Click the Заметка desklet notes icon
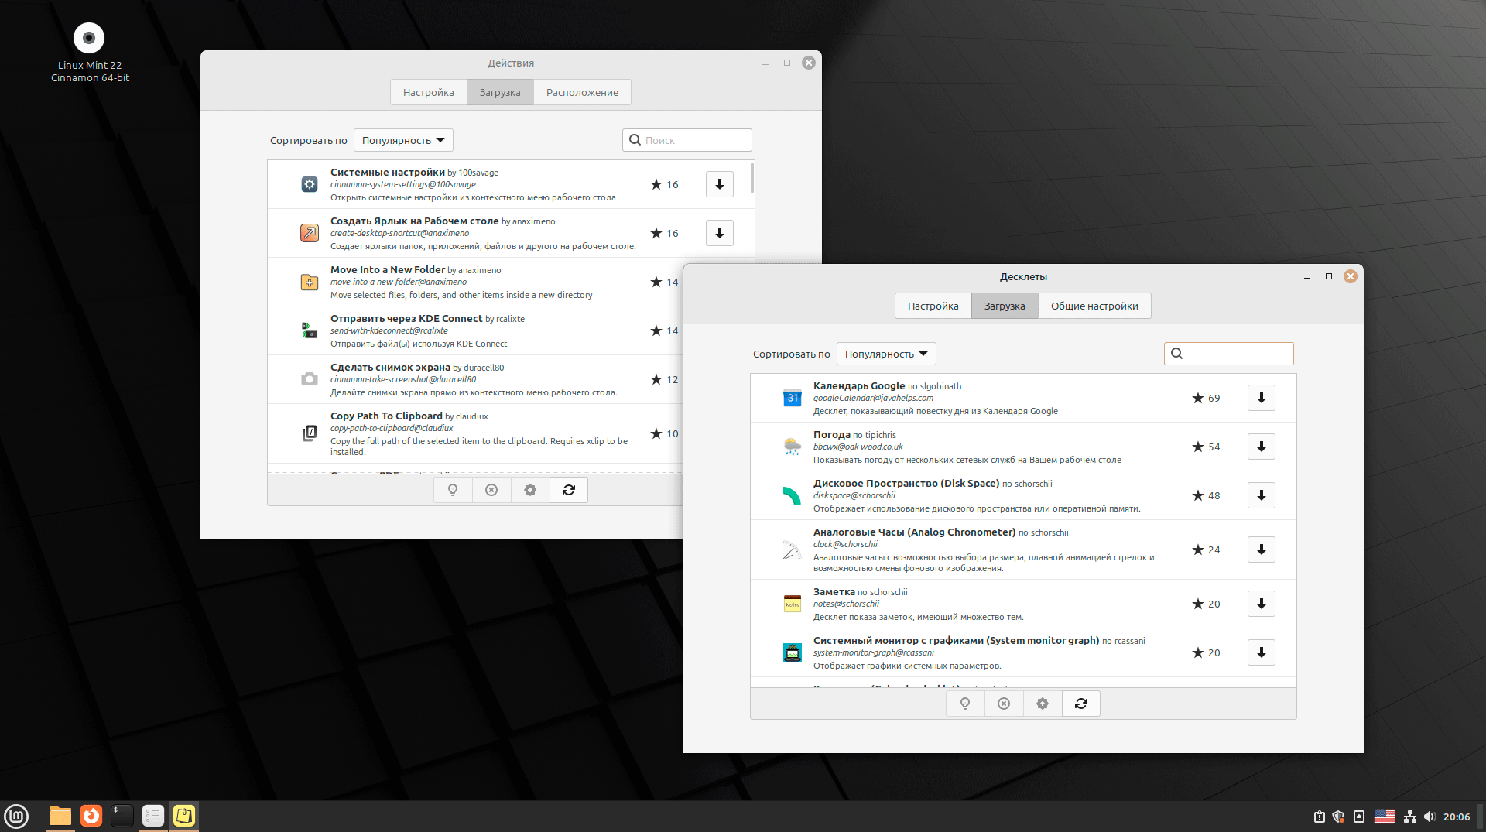 (x=793, y=604)
